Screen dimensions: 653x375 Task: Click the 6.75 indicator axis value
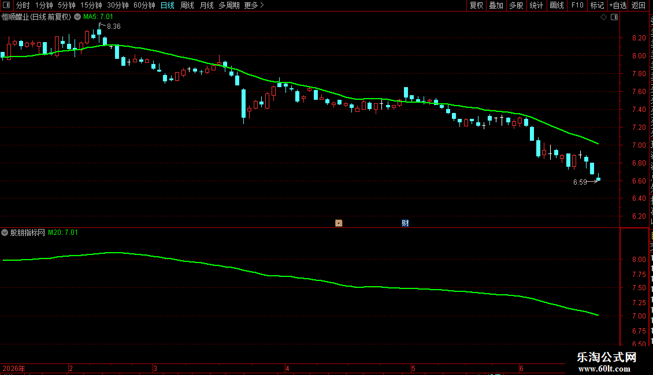point(639,331)
